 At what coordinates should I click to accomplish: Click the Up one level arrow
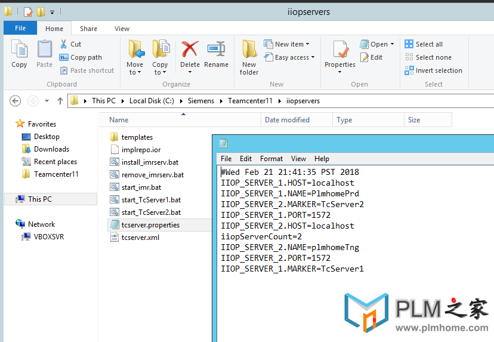point(60,101)
